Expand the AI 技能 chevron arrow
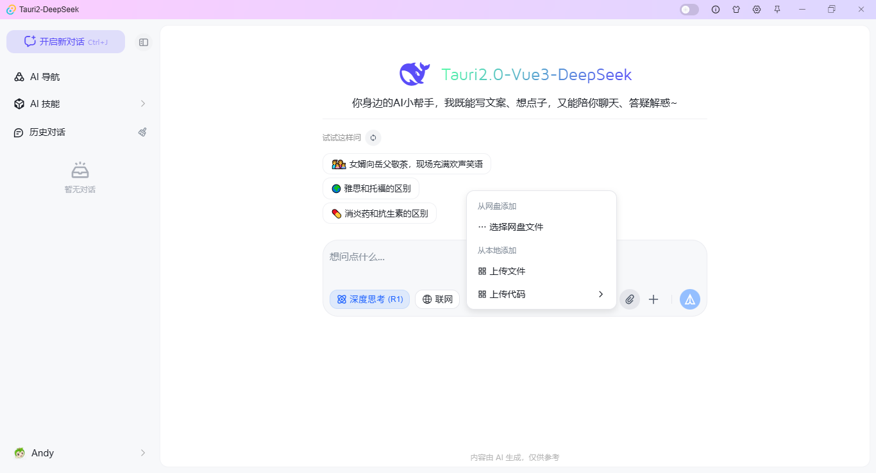 (143, 104)
